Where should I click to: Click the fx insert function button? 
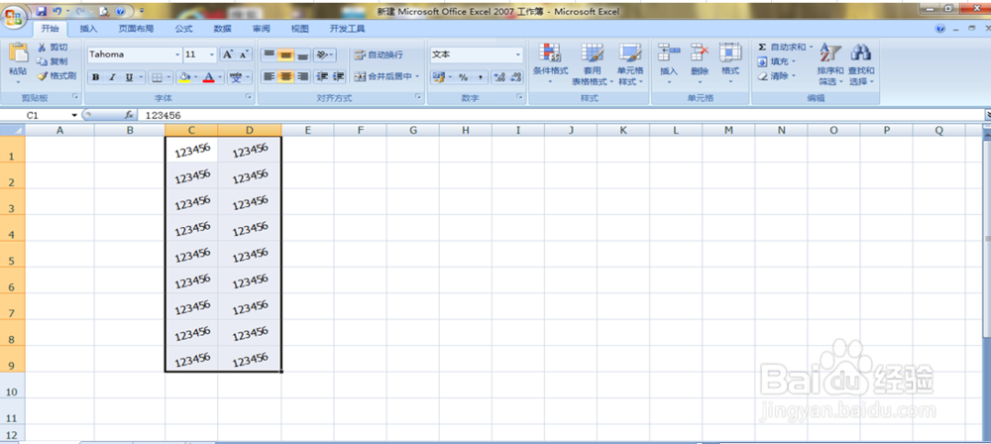coord(129,115)
